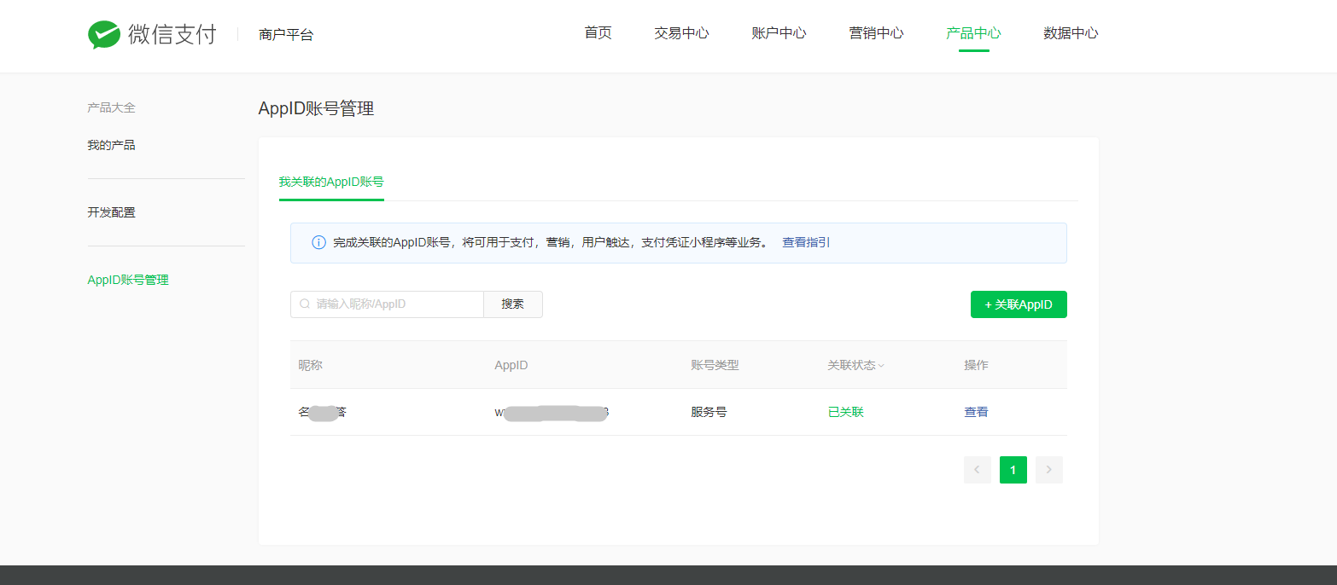This screenshot has width=1337, height=585.
Task: Open 我的产品 in sidebar
Action: [111, 145]
